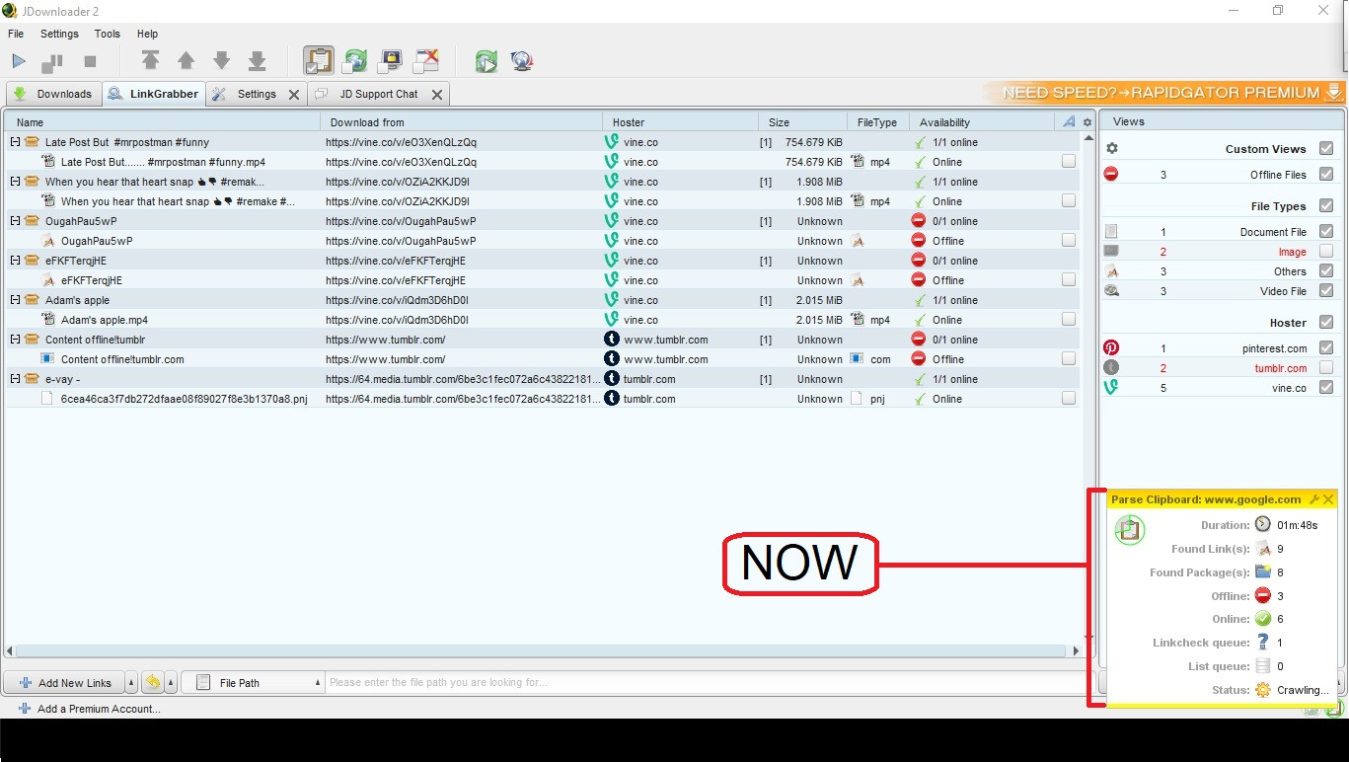Image resolution: width=1349 pixels, height=762 pixels.
Task: Uncheck the Offline Files view checkbox
Action: [x=1326, y=175]
